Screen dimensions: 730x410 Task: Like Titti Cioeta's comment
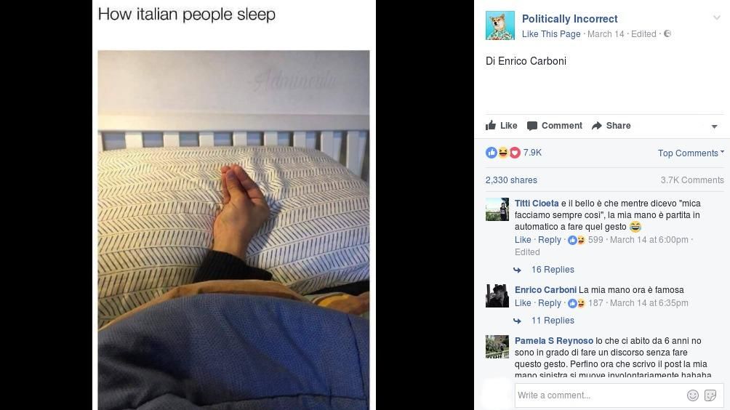(523, 240)
